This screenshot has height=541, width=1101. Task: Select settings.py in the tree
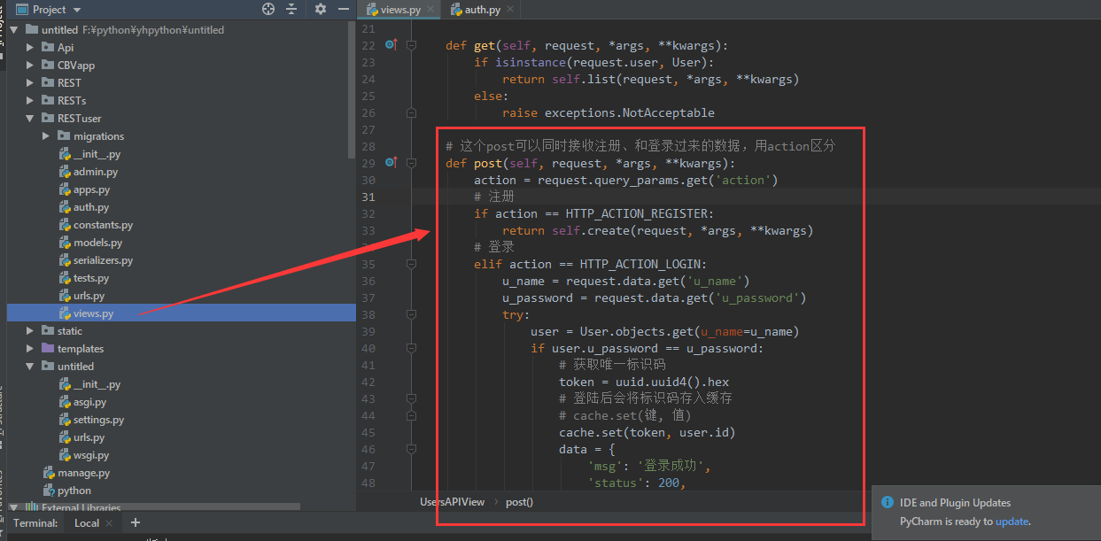click(98, 420)
